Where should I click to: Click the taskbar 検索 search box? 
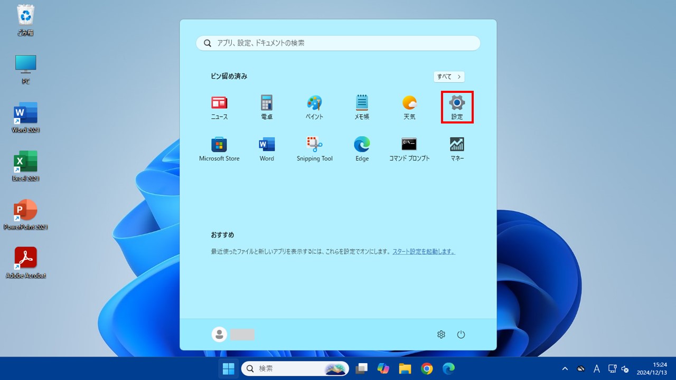pos(295,368)
